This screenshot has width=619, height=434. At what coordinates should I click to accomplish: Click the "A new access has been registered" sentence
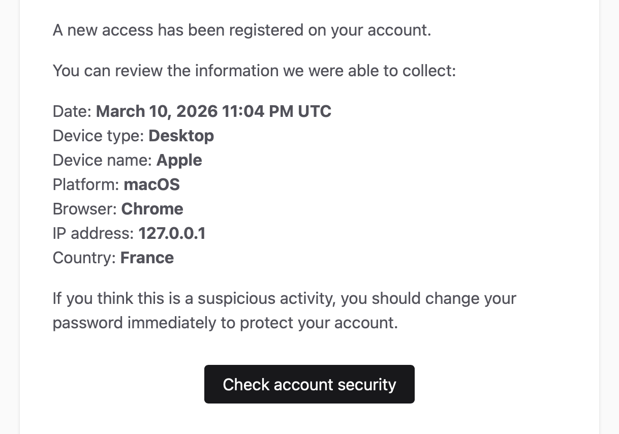point(241,30)
